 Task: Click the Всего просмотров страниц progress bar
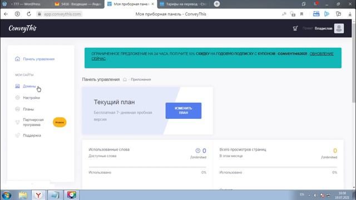(x=278, y=167)
